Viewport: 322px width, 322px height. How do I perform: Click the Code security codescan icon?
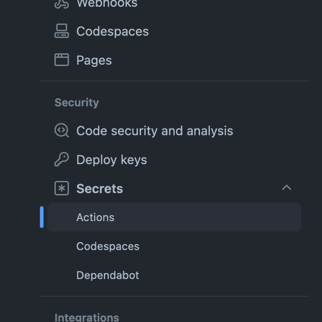62,130
